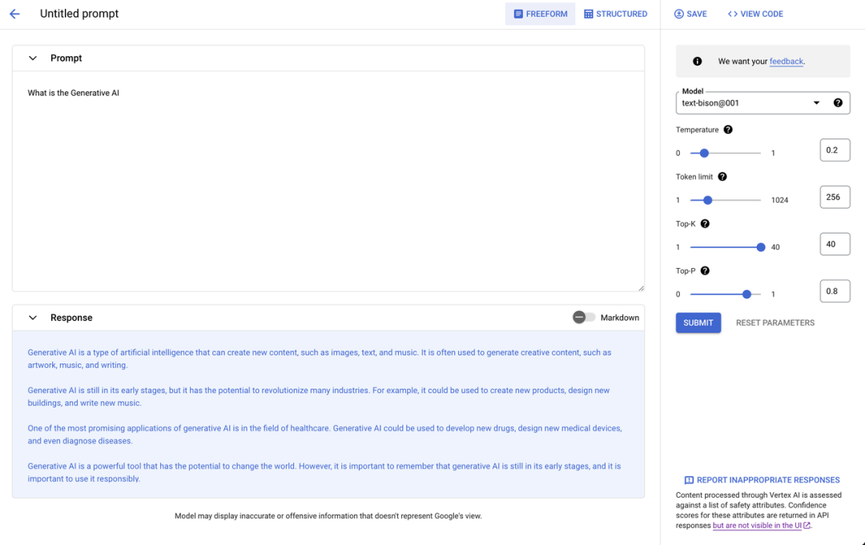Switch to the Structured tab
The width and height of the screenshot is (865, 545).
click(x=615, y=14)
